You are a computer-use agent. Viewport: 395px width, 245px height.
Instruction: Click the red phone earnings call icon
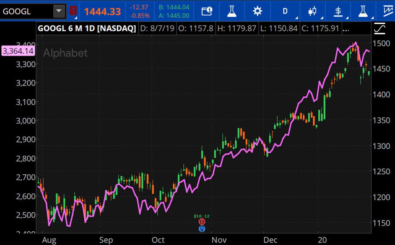tap(202, 222)
